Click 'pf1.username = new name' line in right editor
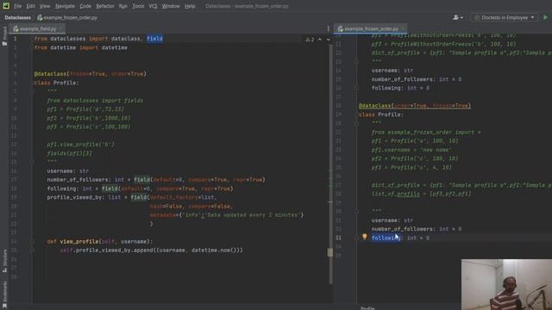 pyautogui.click(x=411, y=150)
